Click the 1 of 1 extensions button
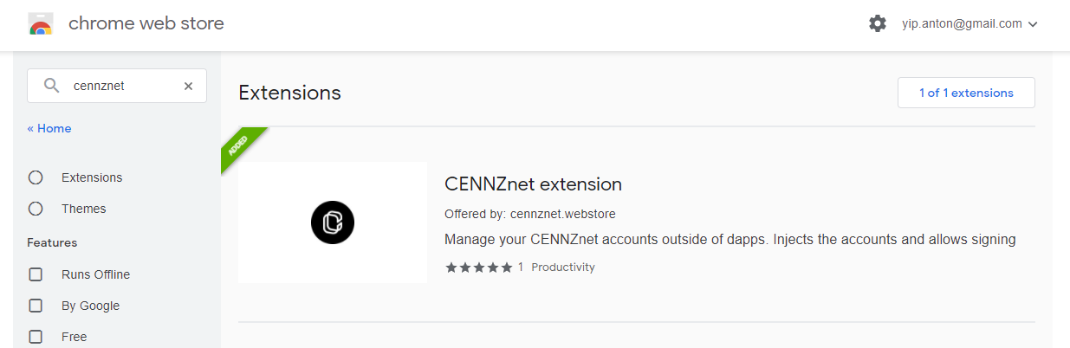The width and height of the screenshot is (1070, 348). pyautogui.click(x=966, y=93)
